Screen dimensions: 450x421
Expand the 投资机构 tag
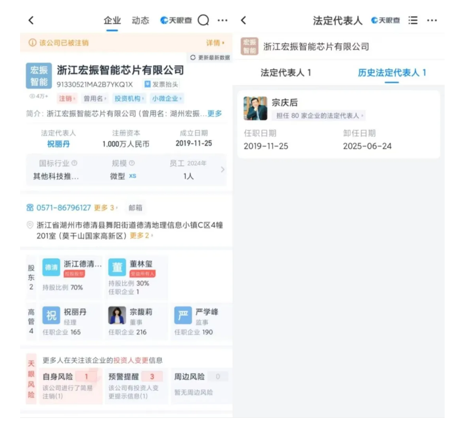[x=129, y=98]
